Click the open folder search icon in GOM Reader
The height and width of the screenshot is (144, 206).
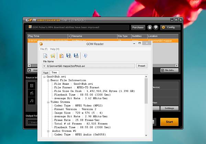(x=53, y=56)
